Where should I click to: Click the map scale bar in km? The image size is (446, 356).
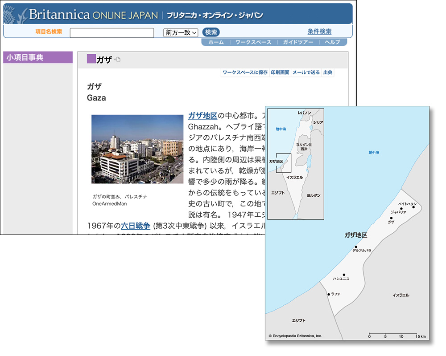397,335
